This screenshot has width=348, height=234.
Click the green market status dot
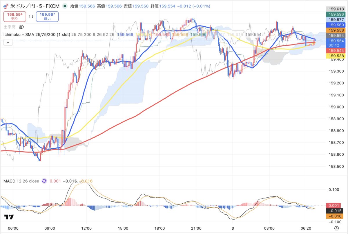[64, 6]
